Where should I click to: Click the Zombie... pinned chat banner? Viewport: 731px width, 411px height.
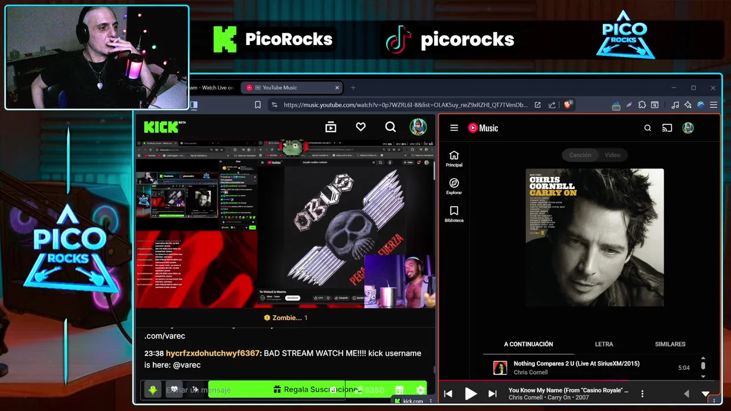(286, 318)
